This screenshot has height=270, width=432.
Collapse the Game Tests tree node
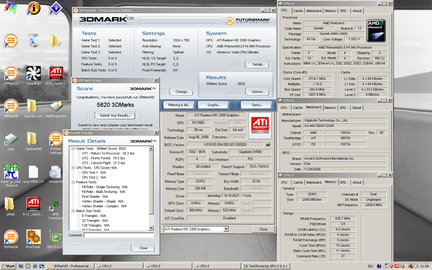[x=73, y=148]
